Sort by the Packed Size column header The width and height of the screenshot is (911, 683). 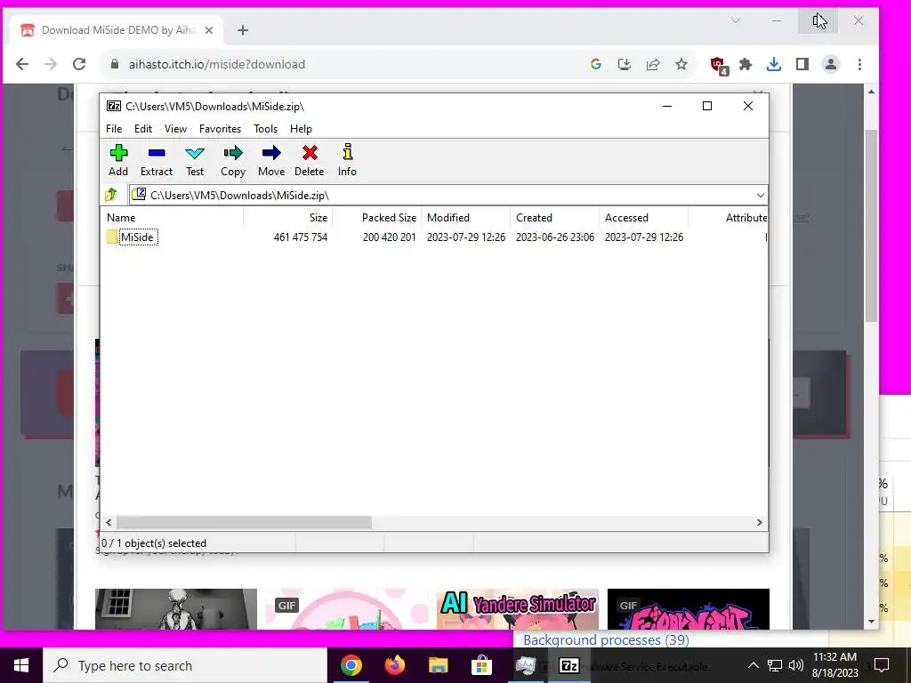376,218
